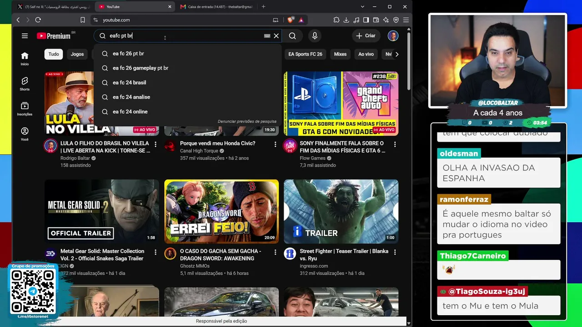
Task: Open Inscrições in the YouTube sidebar
Action: coord(25,109)
